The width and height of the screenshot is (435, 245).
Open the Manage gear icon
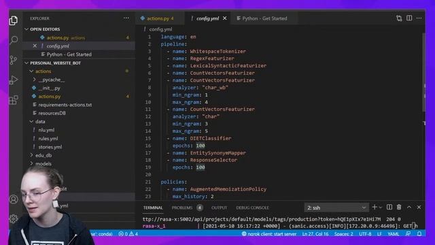(14, 218)
